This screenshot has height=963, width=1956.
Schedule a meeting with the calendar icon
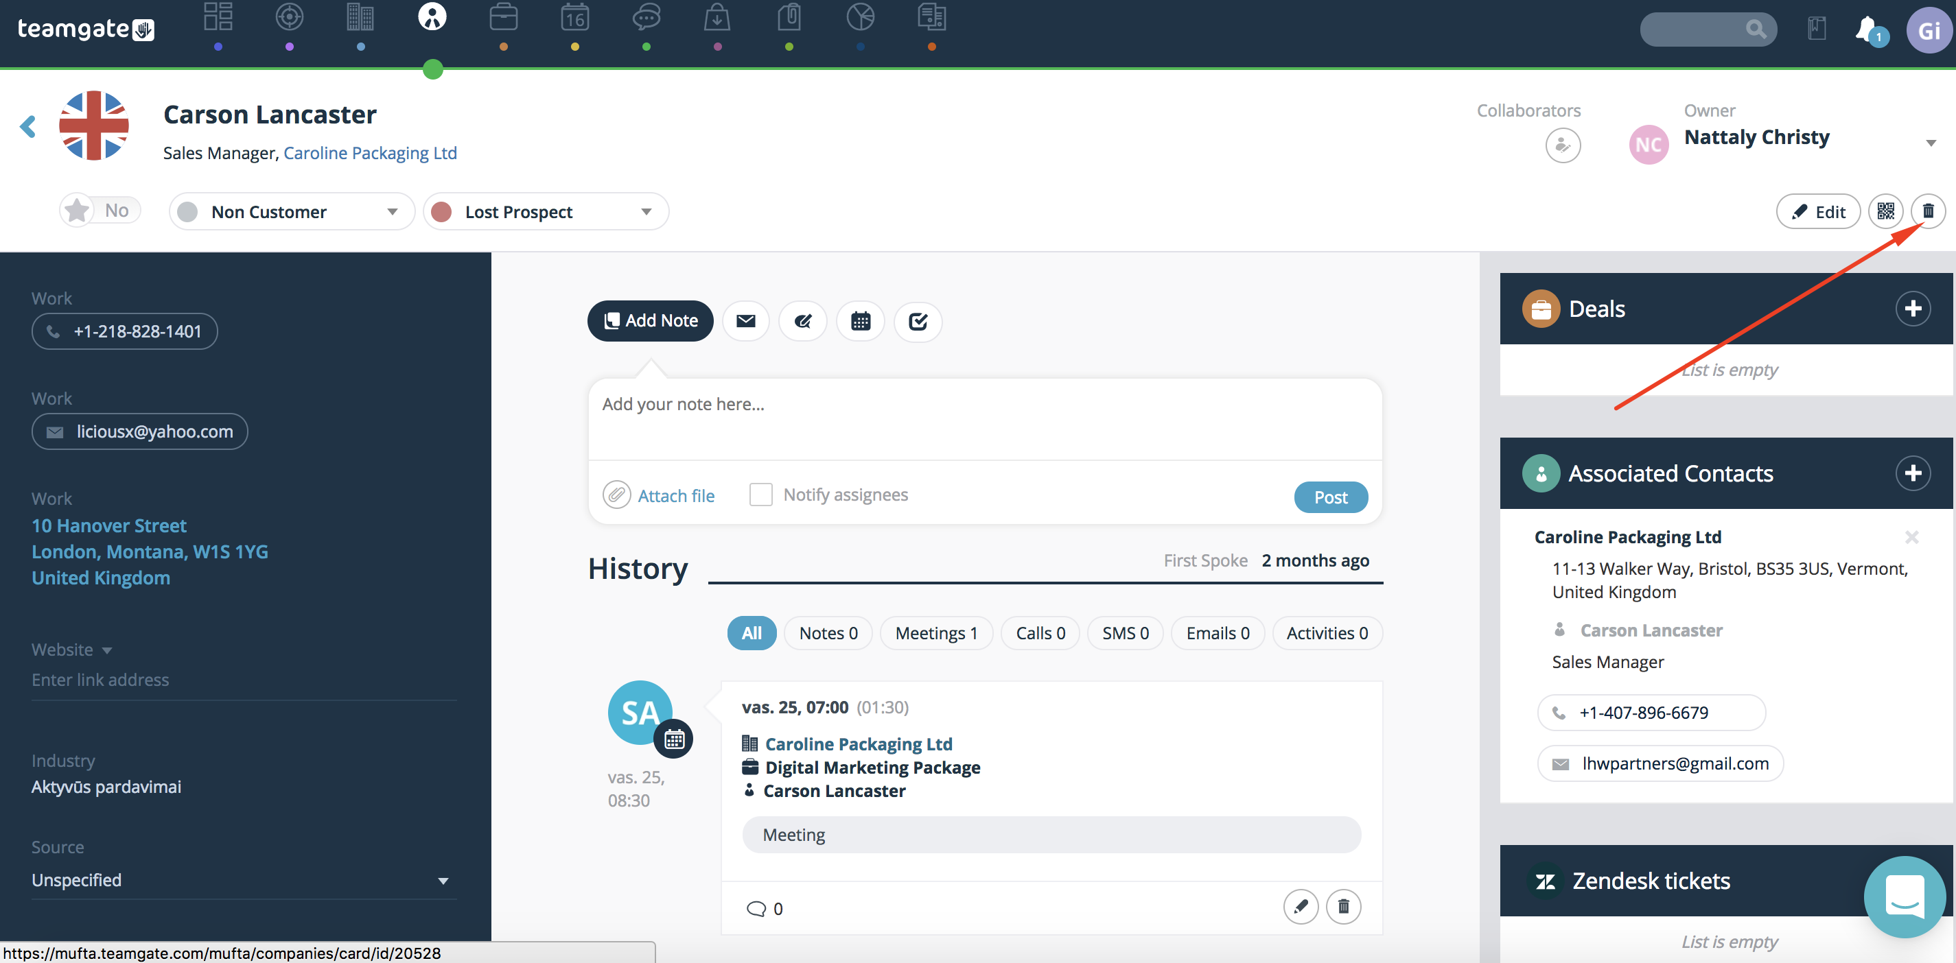coord(861,321)
